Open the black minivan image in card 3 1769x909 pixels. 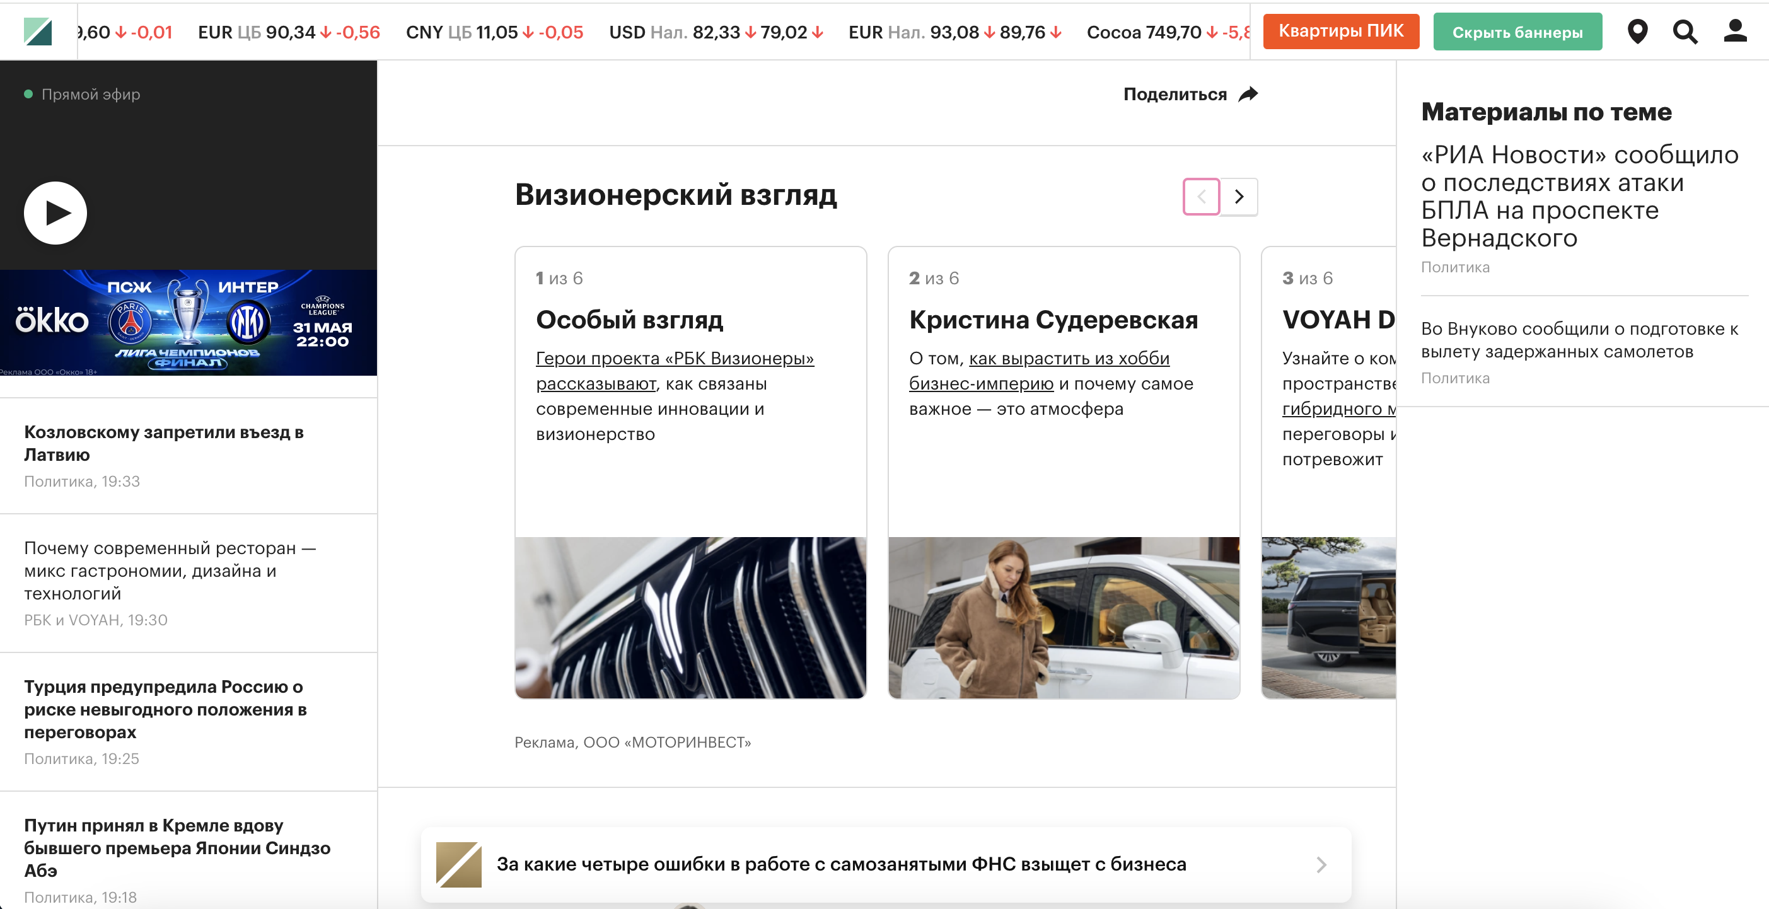coord(1329,618)
